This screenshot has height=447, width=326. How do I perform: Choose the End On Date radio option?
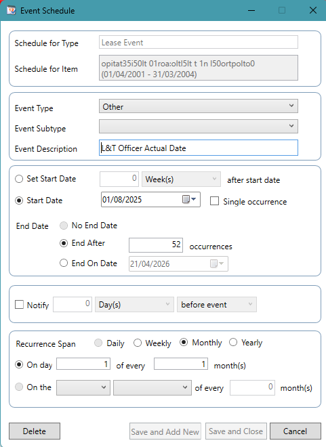coord(64,263)
